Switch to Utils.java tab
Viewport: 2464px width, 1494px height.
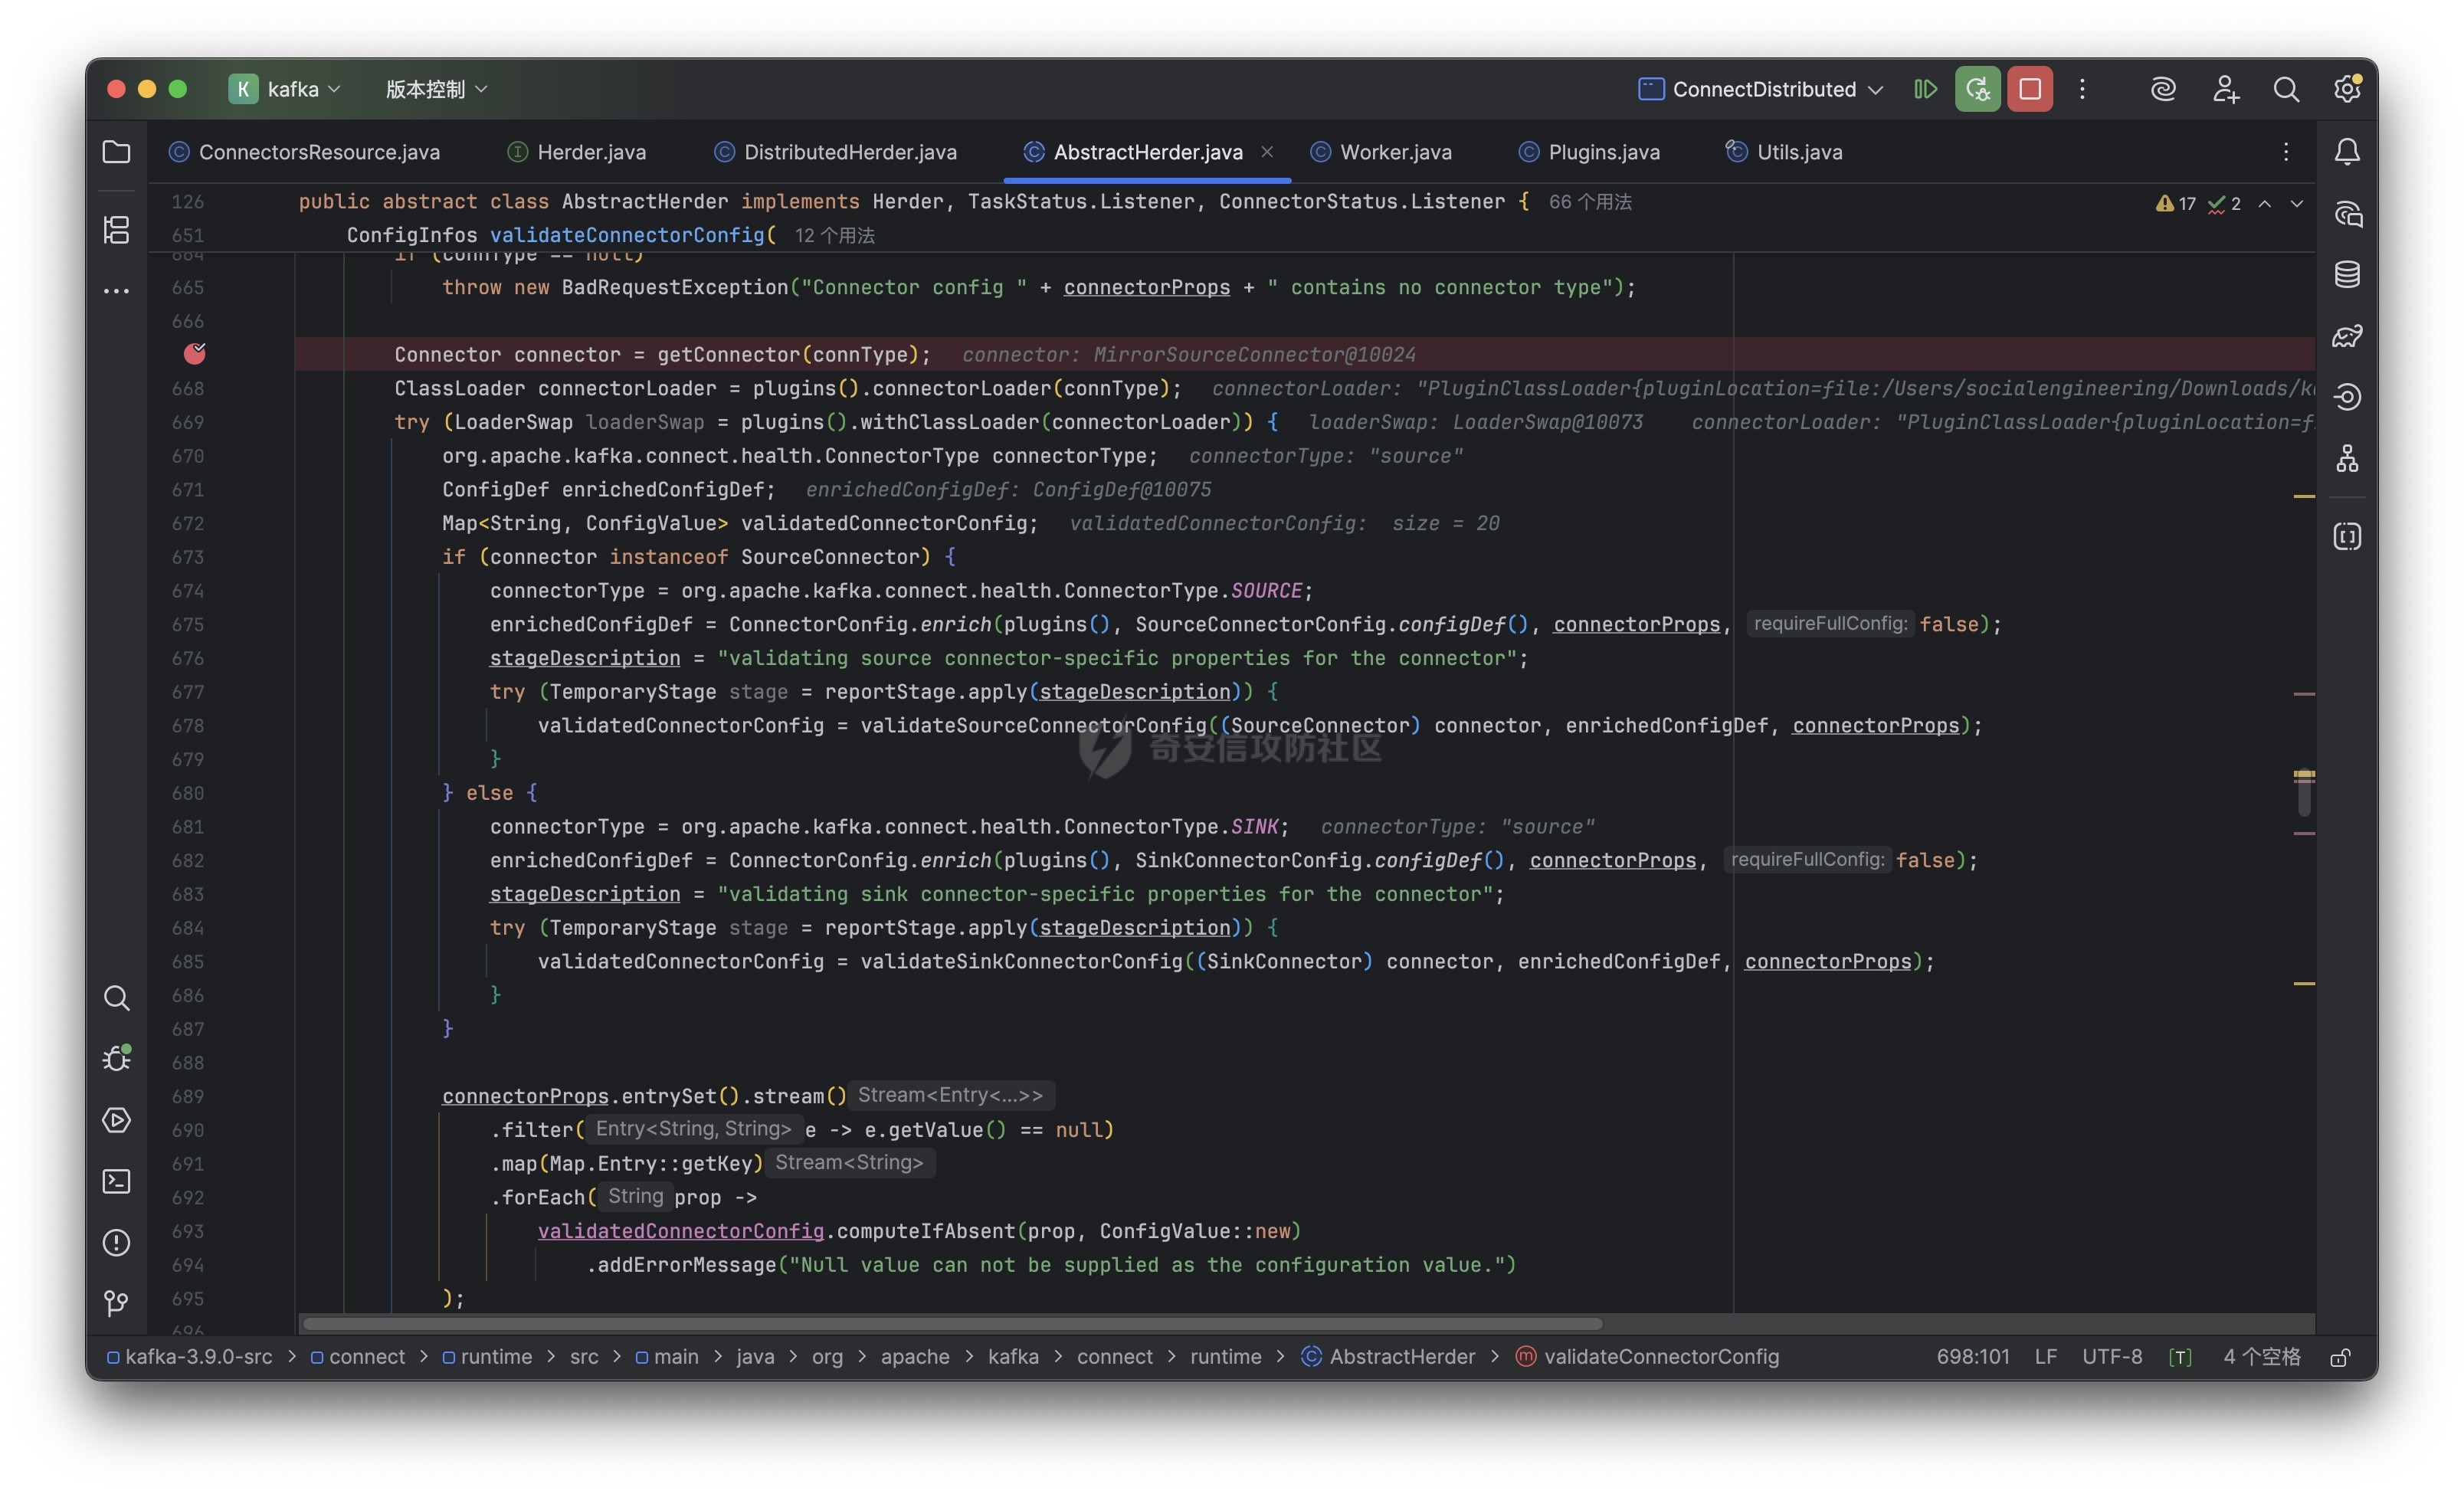point(1784,152)
